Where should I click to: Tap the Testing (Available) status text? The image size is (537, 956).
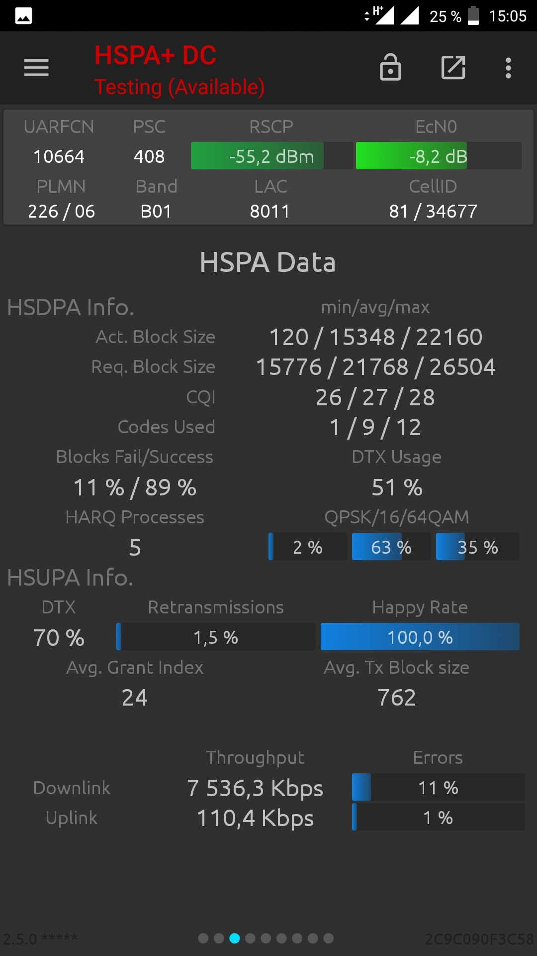tap(179, 87)
